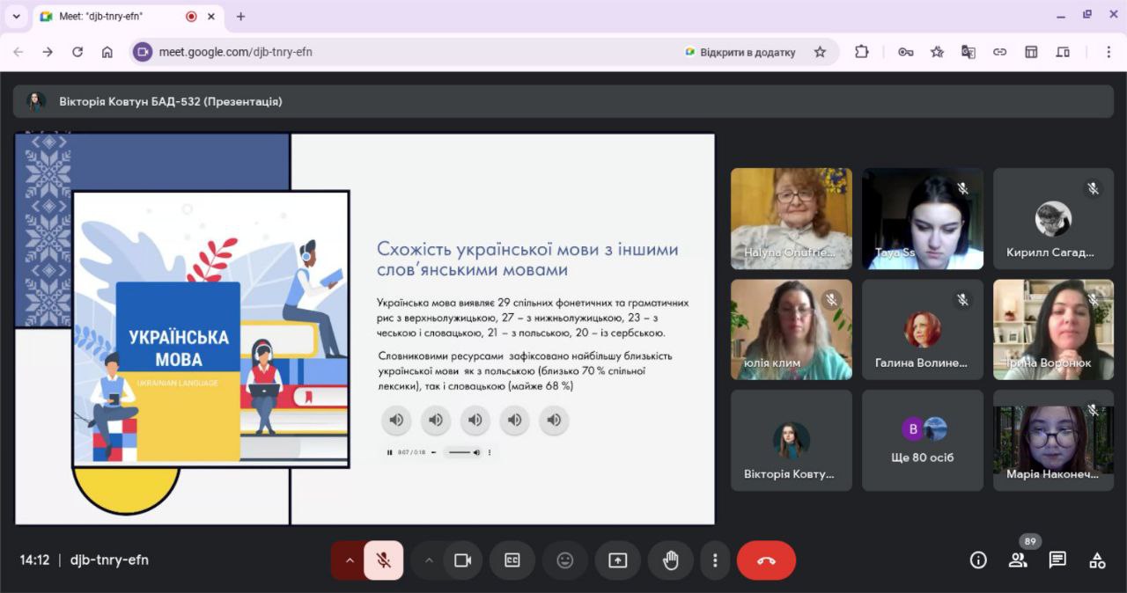Expand the video settings chevron
Screen dimensions: 1127x593
[429, 560]
